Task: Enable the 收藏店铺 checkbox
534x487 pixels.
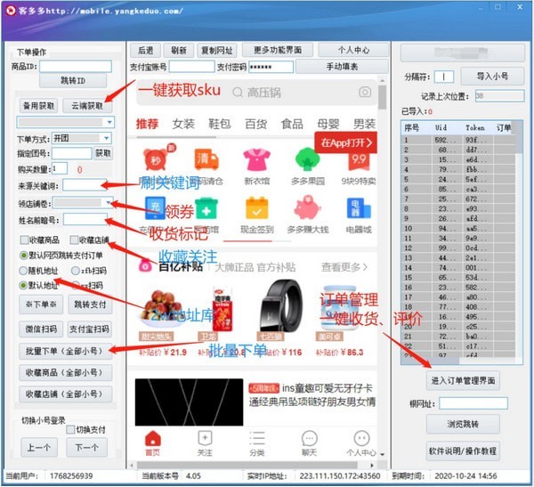Action: [x=74, y=239]
